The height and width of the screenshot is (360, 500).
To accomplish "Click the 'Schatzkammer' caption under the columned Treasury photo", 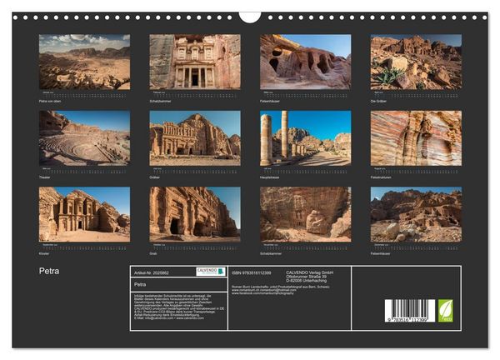I will click(x=160, y=101).
